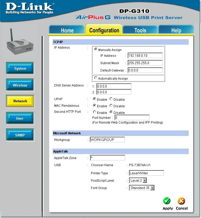Screen dimensions: 201x218
Task: Open the Wireless settings page
Action: pyautogui.click(x=20, y=85)
